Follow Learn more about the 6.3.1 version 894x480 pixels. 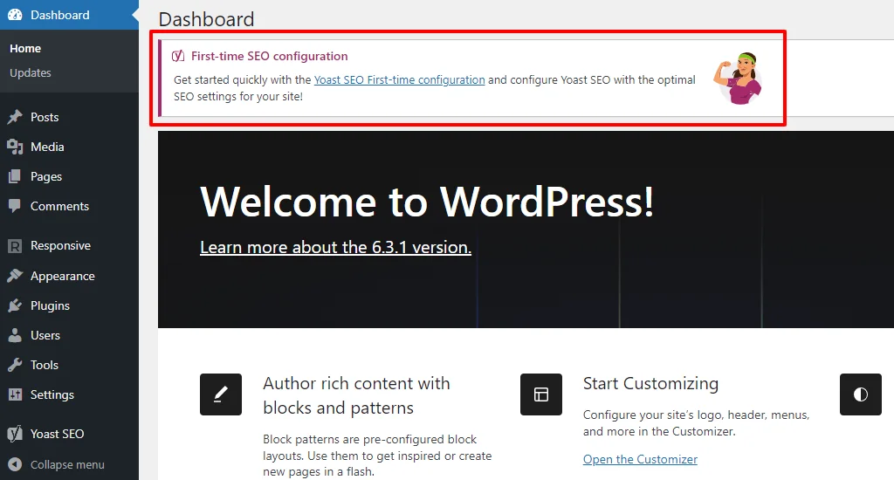pyautogui.click(x=335, y=247)
